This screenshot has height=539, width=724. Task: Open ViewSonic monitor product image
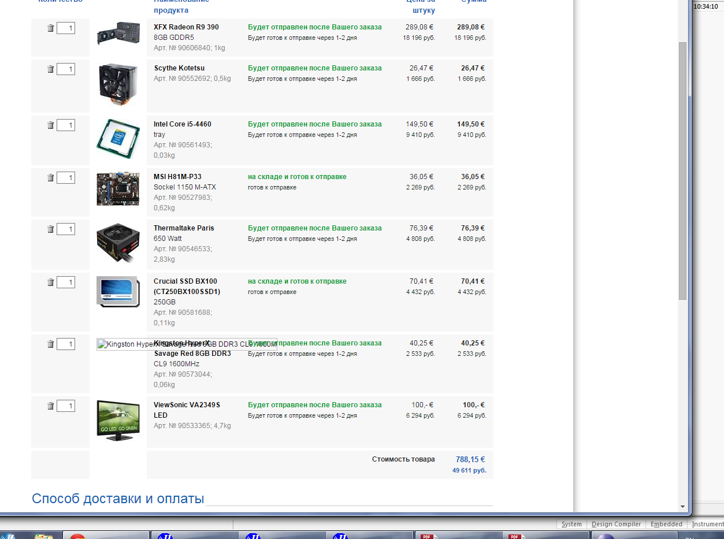click(x=118, y=421)
